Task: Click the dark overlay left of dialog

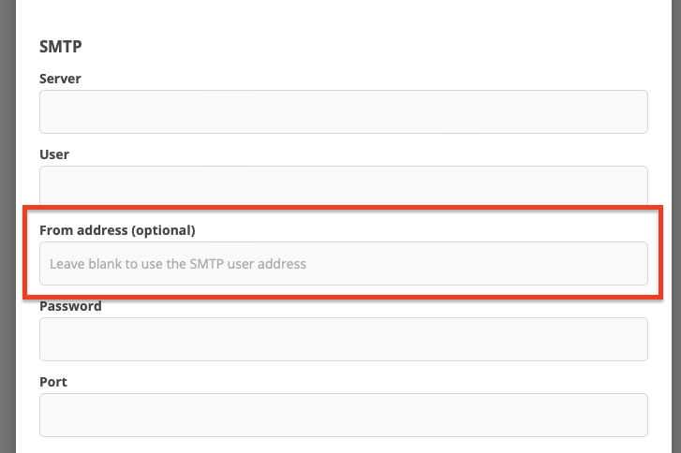Action: pyautogui.click(x=7, y=226)
